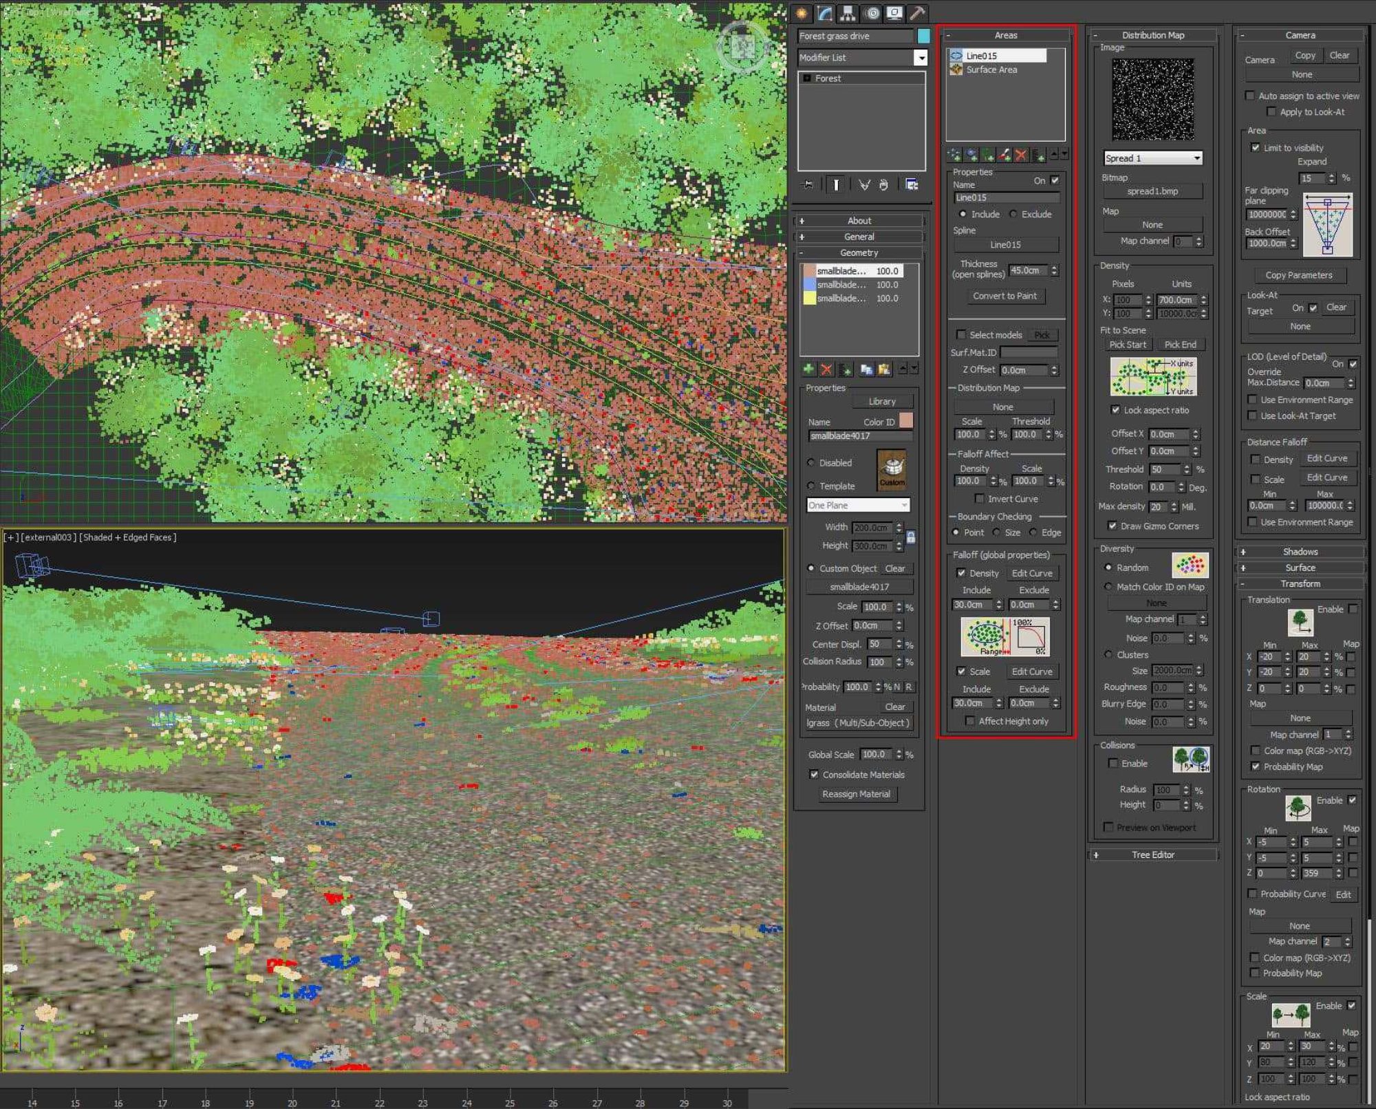Viewport: 1376px width, 1109px height.
Task: Click add paint area brush icon
Action: pos(1005,155)
